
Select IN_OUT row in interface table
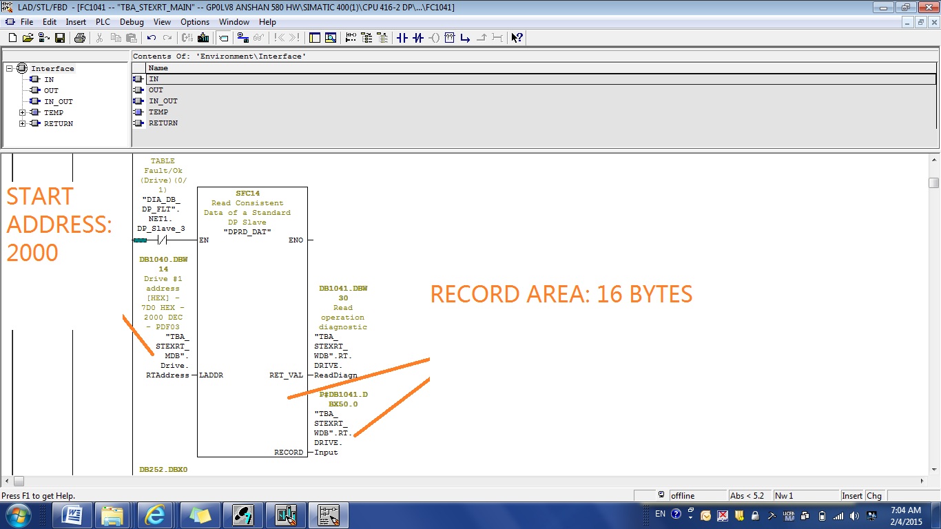(163, 101)
